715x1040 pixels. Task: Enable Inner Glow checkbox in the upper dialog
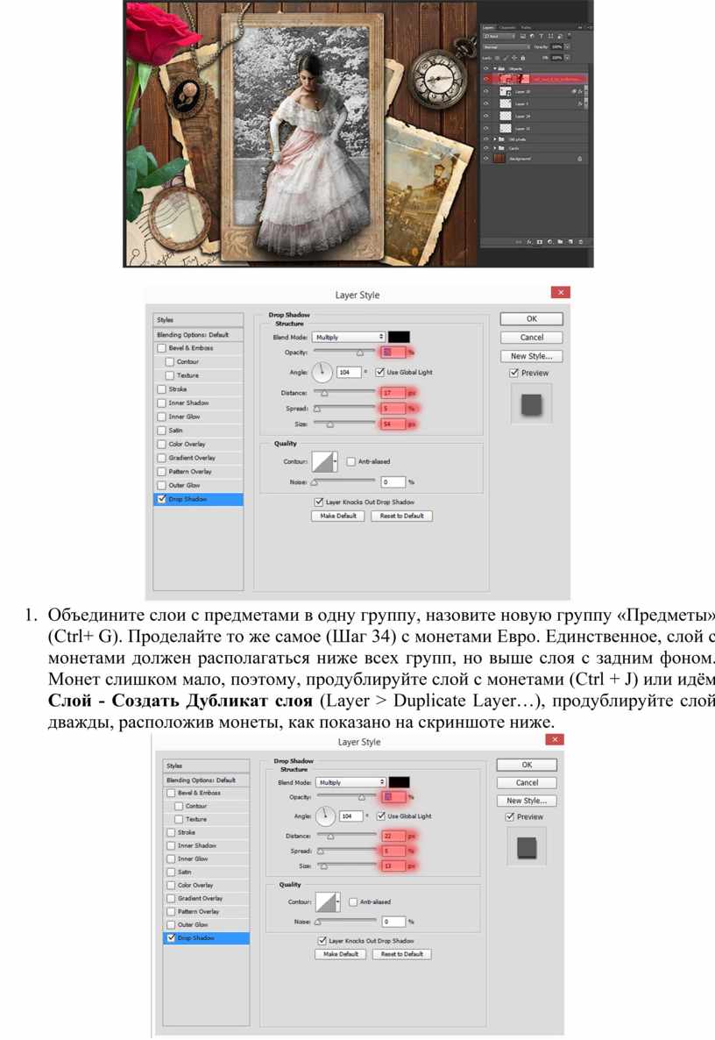point(161,417)
